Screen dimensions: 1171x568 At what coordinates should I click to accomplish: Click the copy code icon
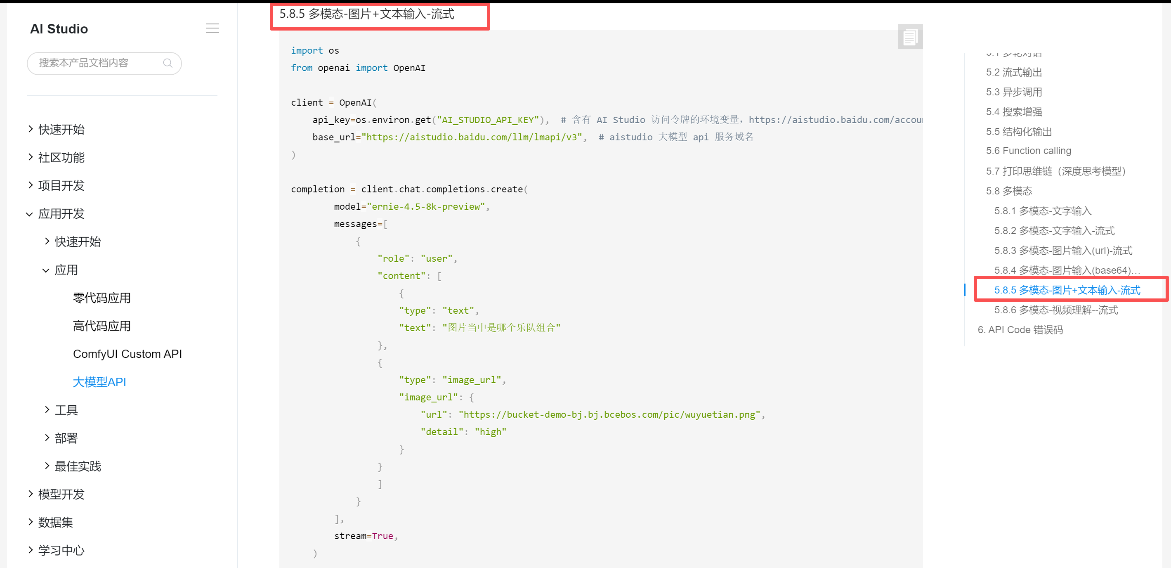click(910, 37)
